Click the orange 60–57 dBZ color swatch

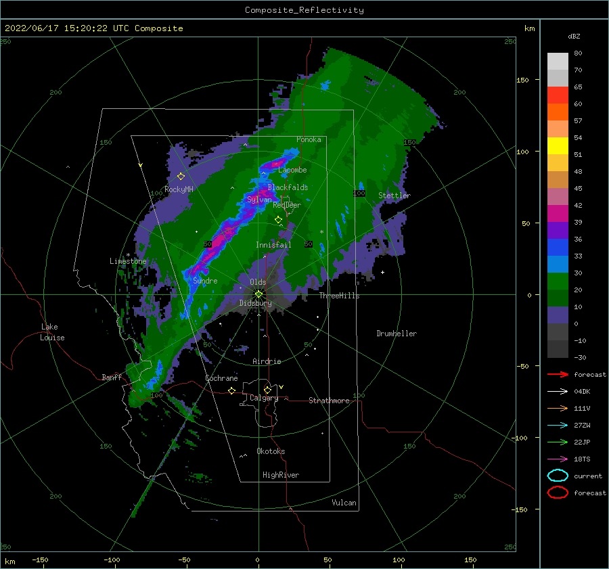[x=558, y=112]
